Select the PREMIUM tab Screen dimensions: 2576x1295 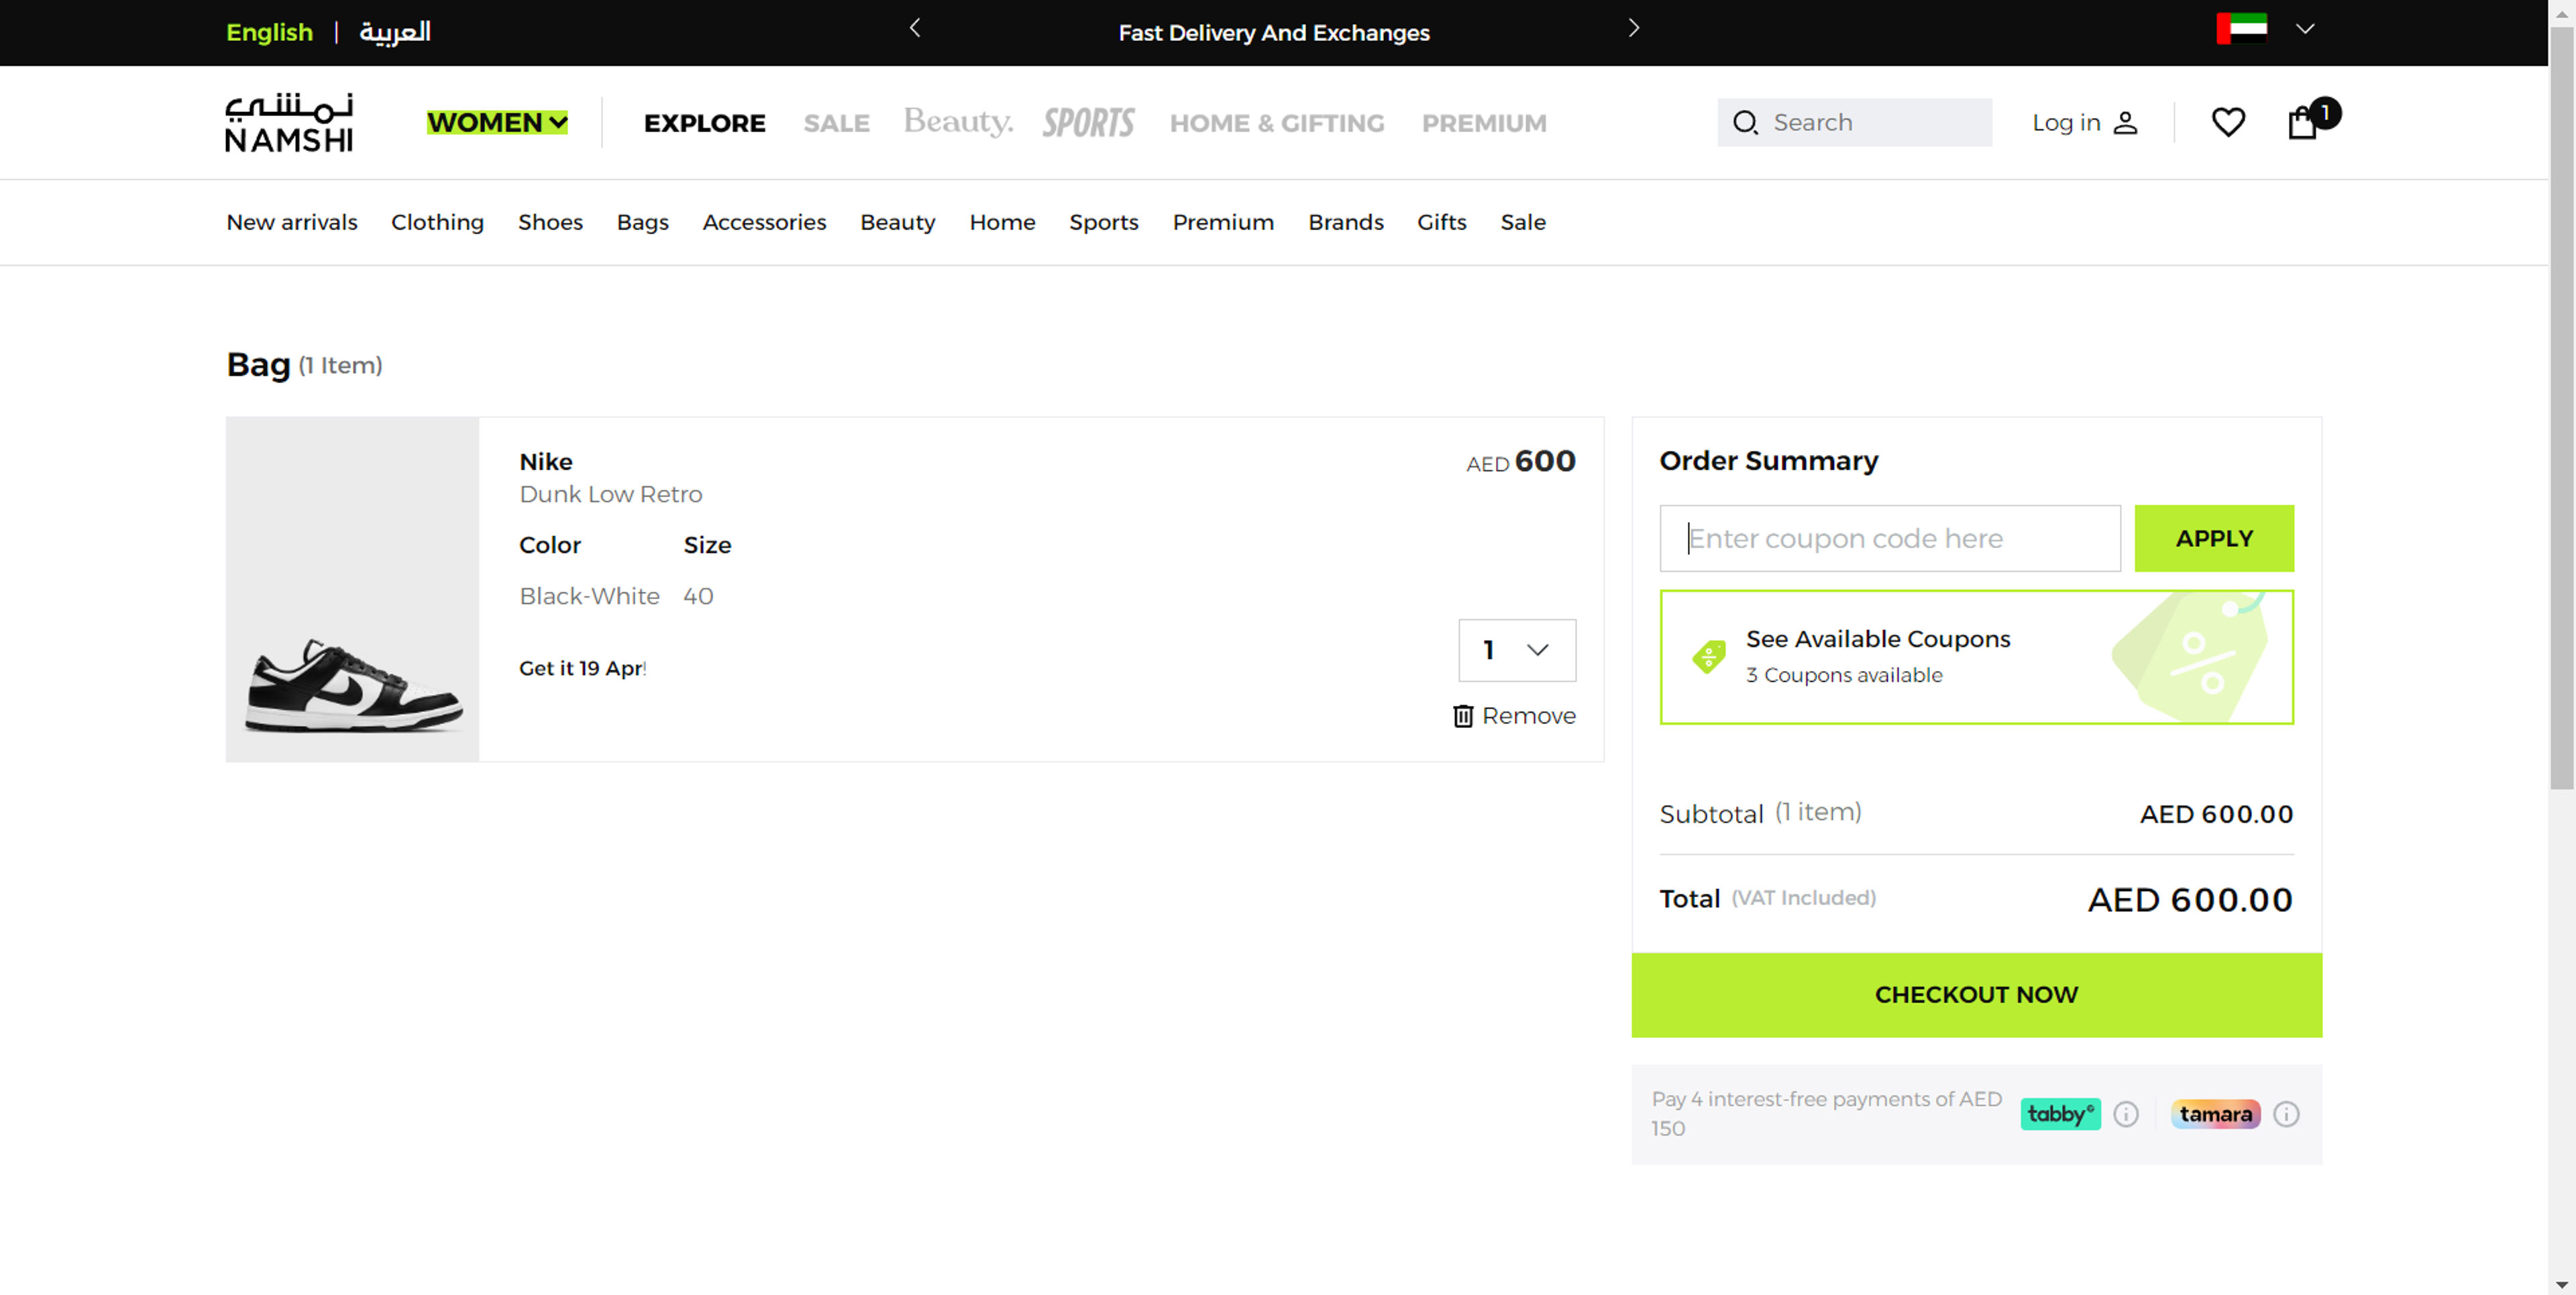pyautogui.click(x=1484, y=123)
